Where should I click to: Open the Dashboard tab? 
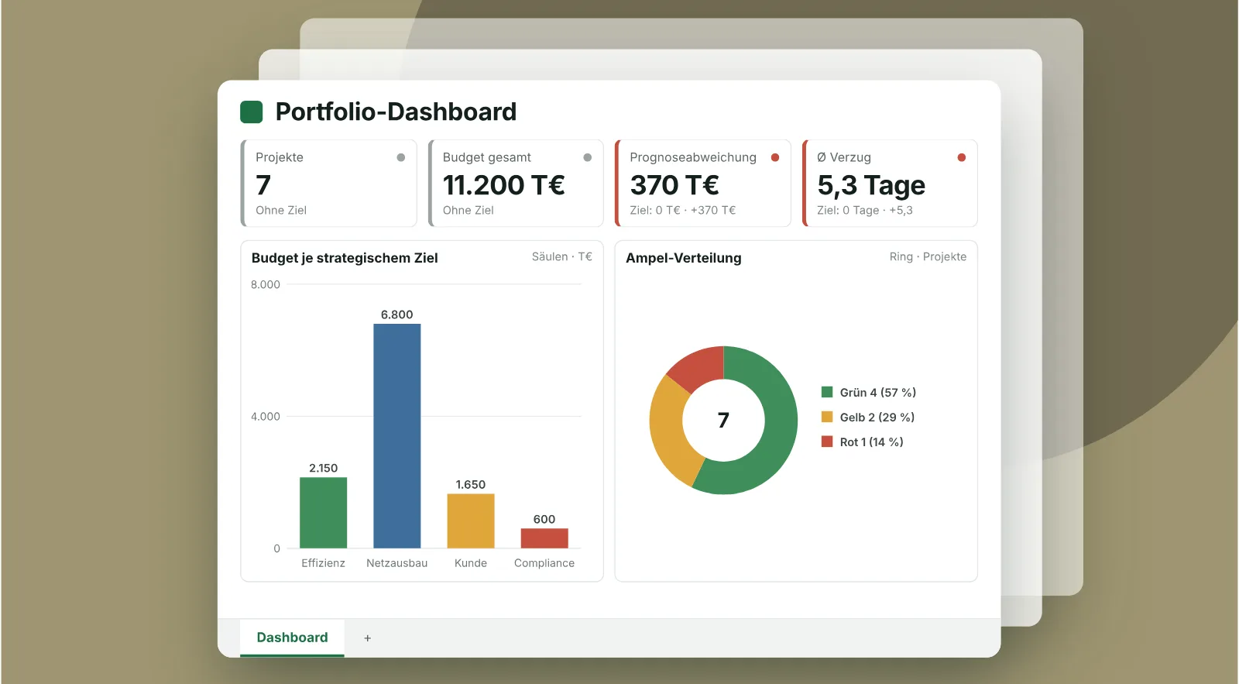[x=292, y=638]
